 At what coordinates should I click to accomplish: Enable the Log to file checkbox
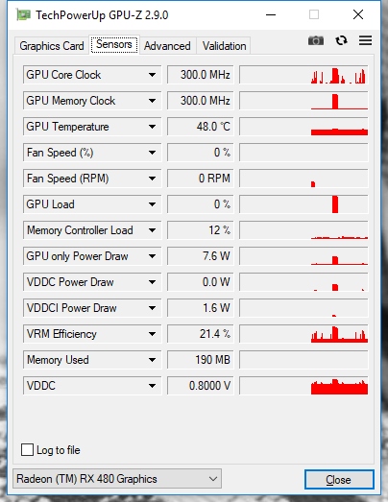click(x=27, y=449)
